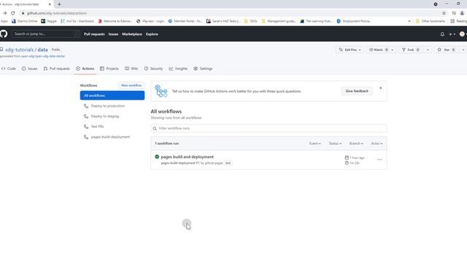
Task: Open Issues in top navigation
Action: (x=113, y=34)
